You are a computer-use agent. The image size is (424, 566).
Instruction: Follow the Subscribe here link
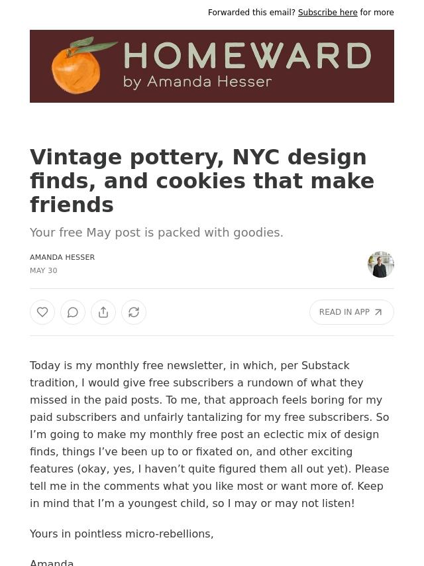(327, 13)
